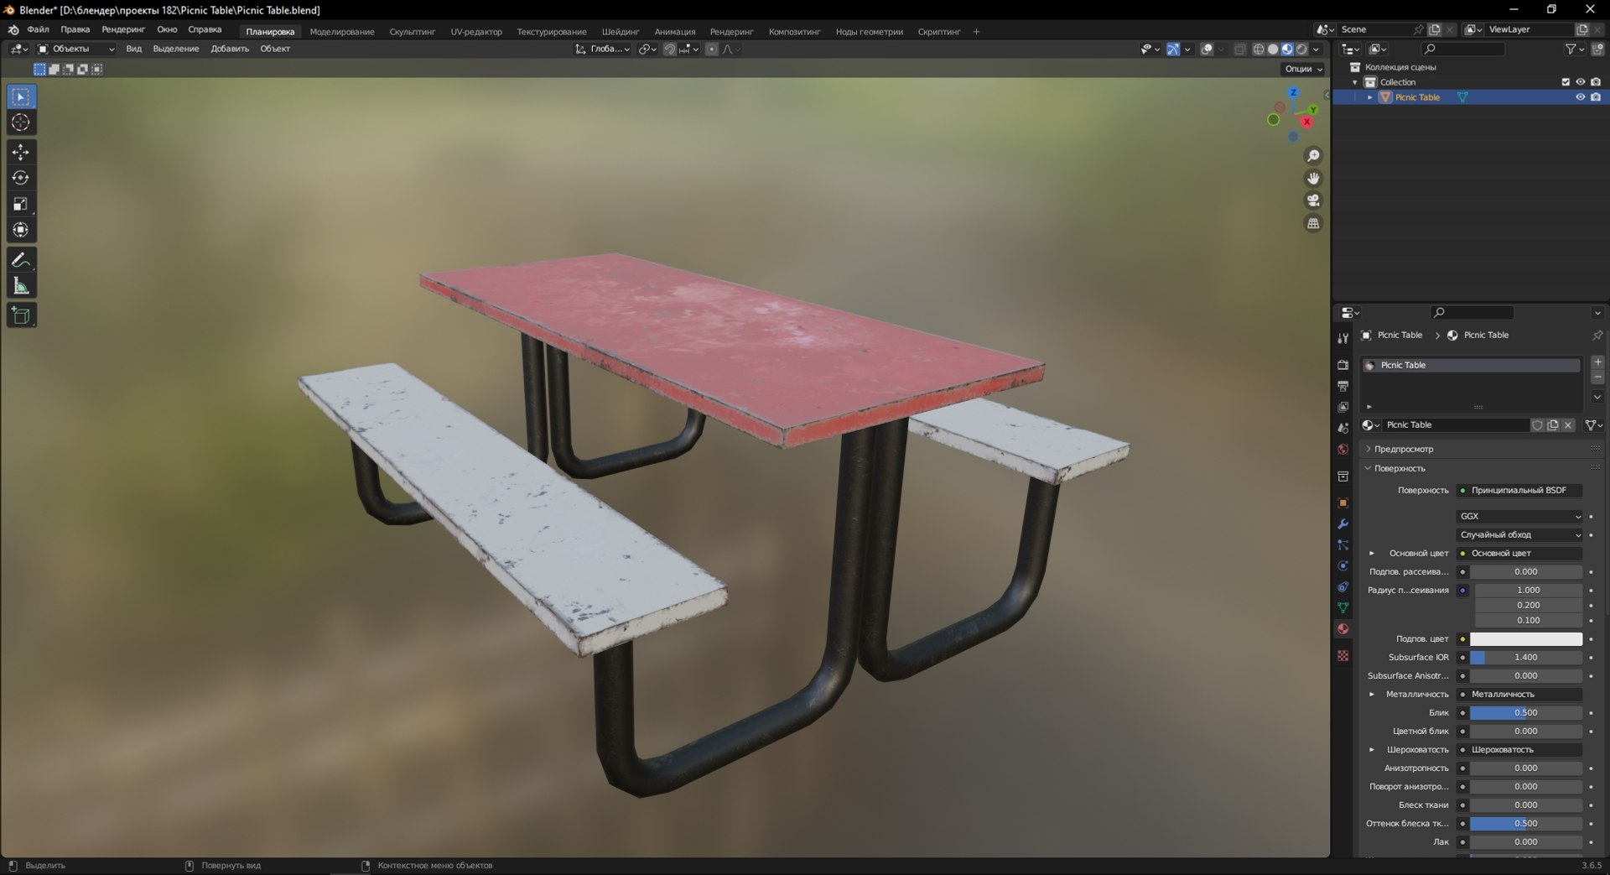1610x875 pixels.
Task: Click the outliner search field
Action: (1462, 49)
